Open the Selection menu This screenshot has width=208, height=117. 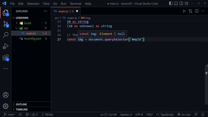[33, 4]
